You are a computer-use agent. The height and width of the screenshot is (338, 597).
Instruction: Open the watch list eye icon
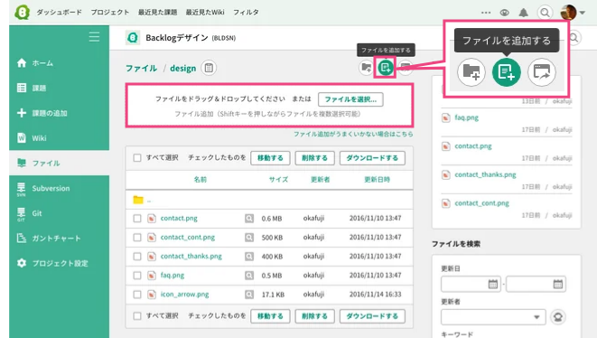point(505,13)
